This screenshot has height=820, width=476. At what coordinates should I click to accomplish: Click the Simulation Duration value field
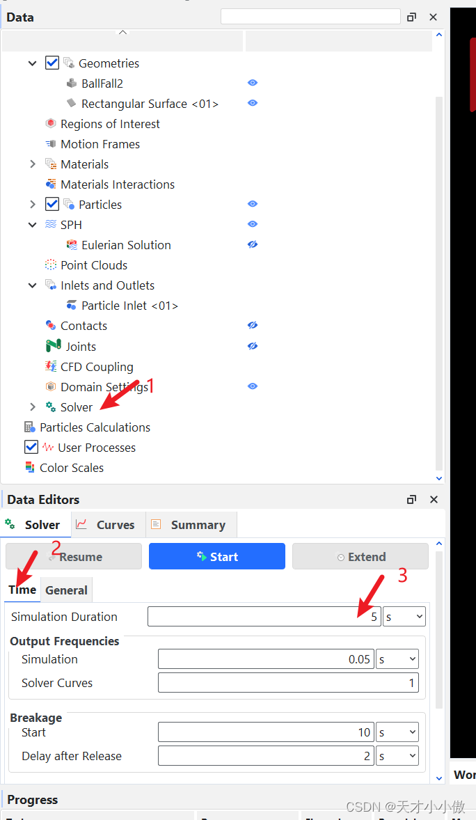tap(264, 617)
